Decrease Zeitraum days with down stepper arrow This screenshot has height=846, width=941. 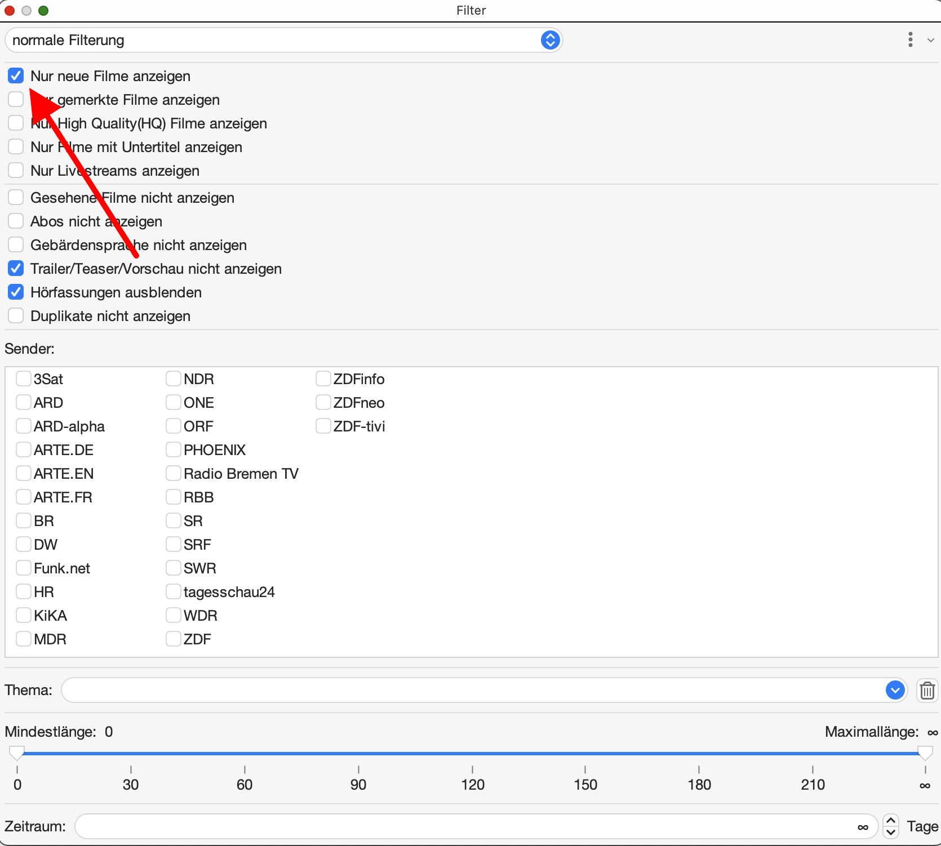click(x=890, y=832)
